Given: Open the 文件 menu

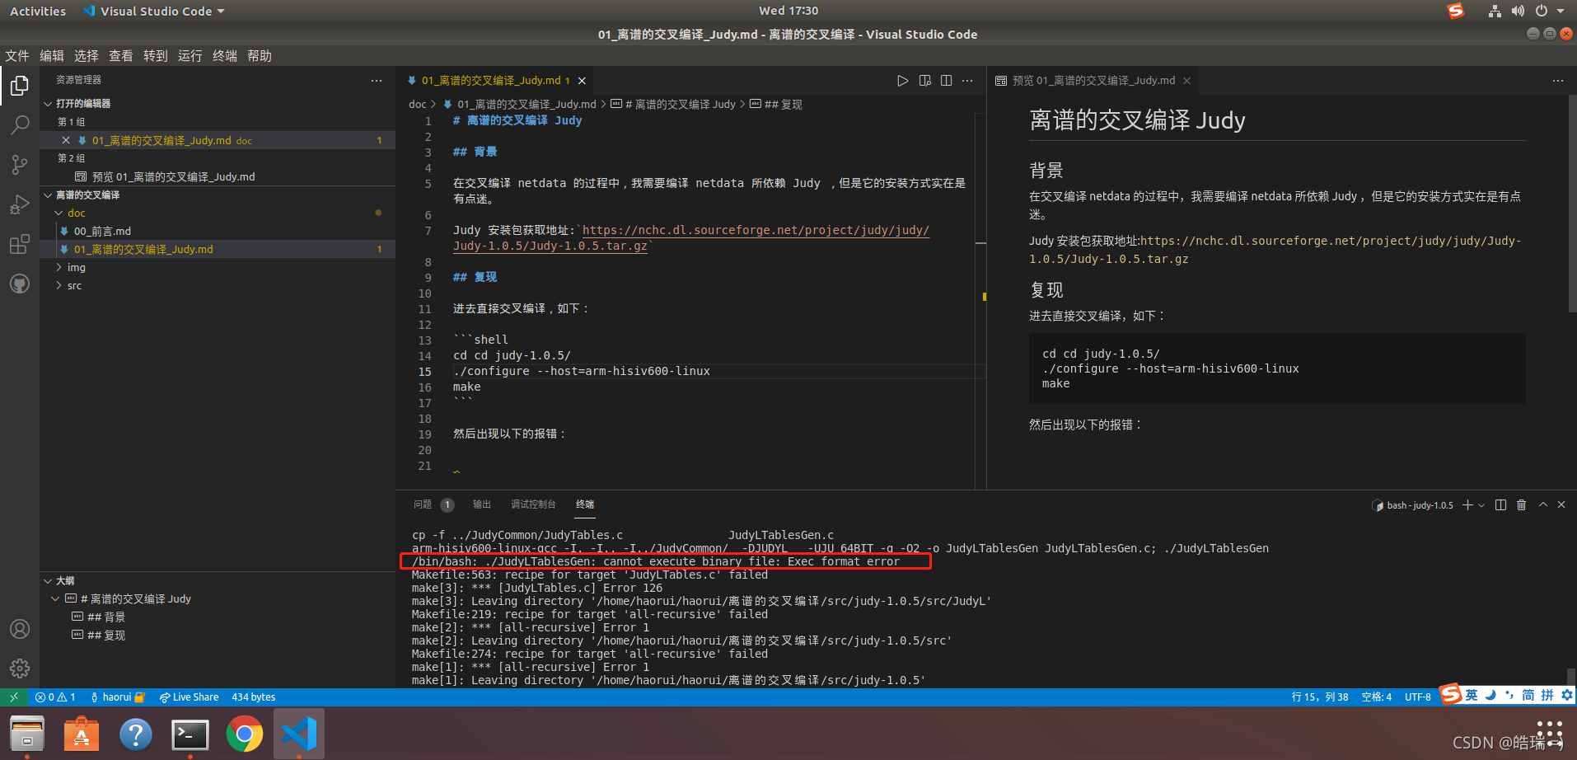Looking at the screenshot, I should tap(16, 56).
